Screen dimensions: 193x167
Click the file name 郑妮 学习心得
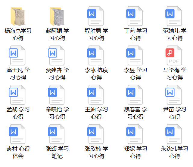pyautogui.click(x=135, y=152)
